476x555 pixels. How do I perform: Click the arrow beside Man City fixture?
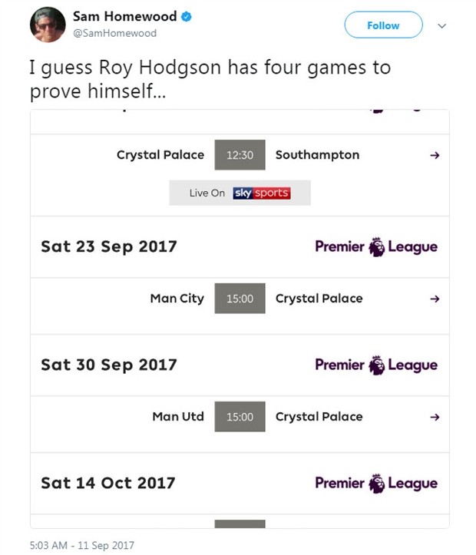tap(435, 299)
